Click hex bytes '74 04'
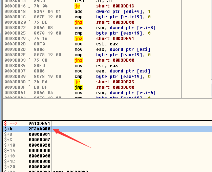Image resolution: width=212 pixels, height=172 pixels. (x=41, y=6)
